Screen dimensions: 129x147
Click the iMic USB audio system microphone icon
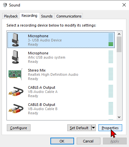coord(15,57)
